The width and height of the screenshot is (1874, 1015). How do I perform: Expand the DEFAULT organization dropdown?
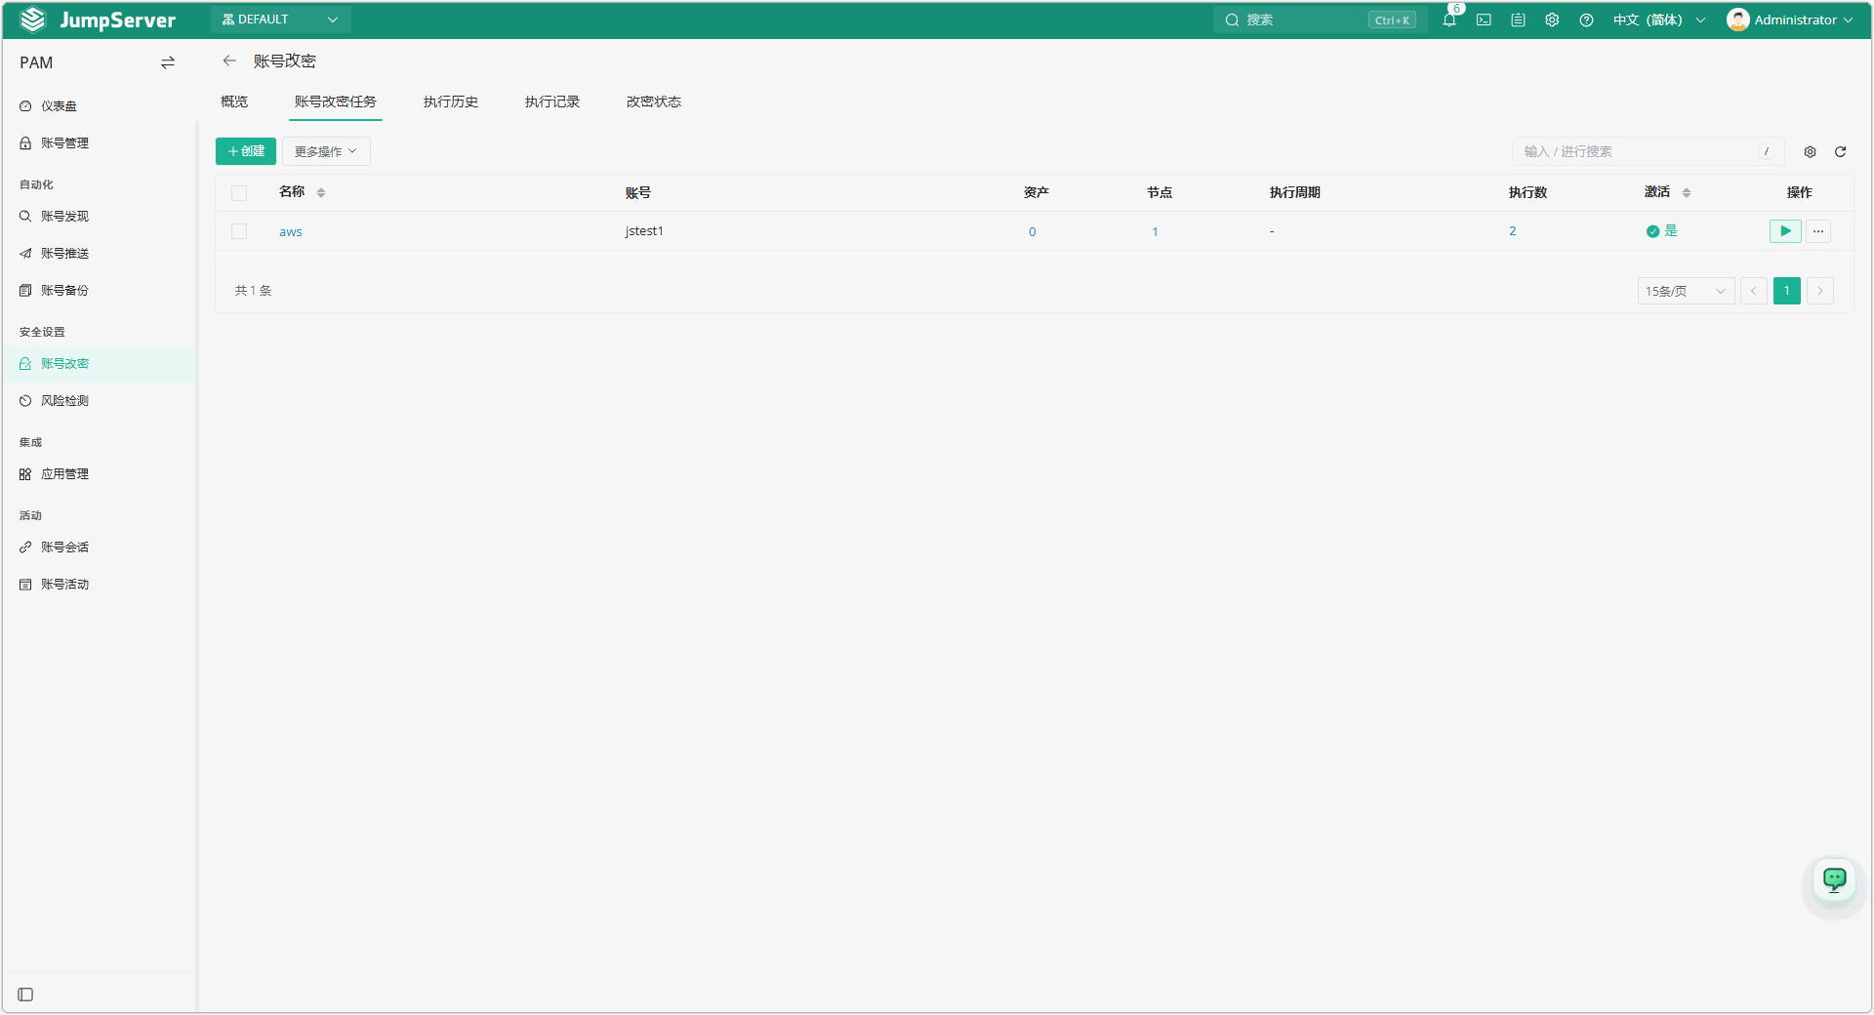(281, 20)
